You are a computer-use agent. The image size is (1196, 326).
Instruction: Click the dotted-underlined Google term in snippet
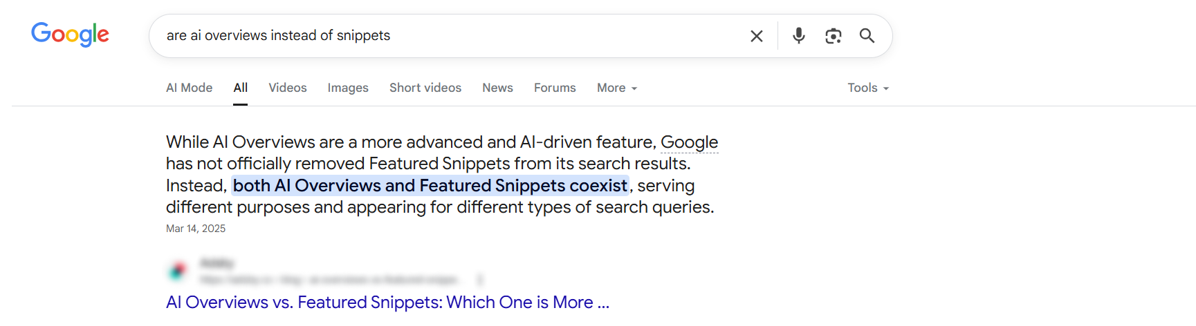689,142
